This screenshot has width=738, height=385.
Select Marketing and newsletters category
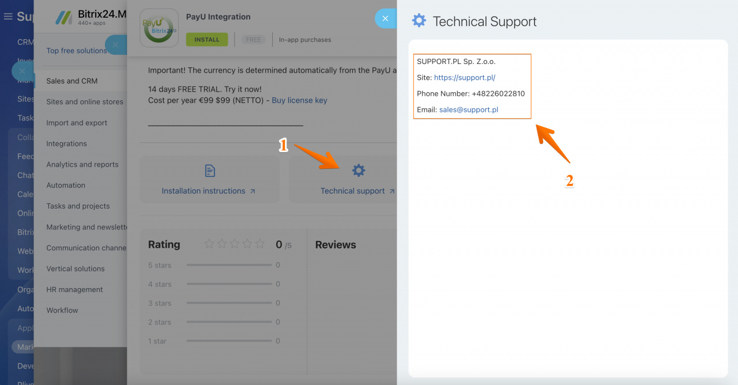pos(86,227)
